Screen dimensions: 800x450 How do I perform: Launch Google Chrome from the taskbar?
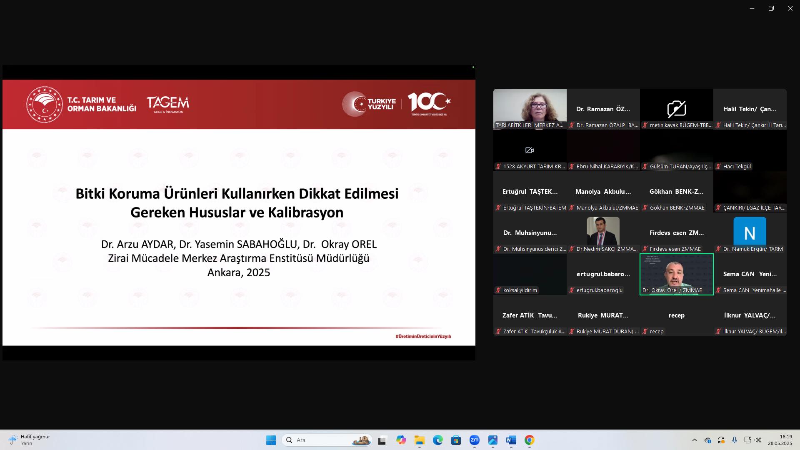point(529,440)
